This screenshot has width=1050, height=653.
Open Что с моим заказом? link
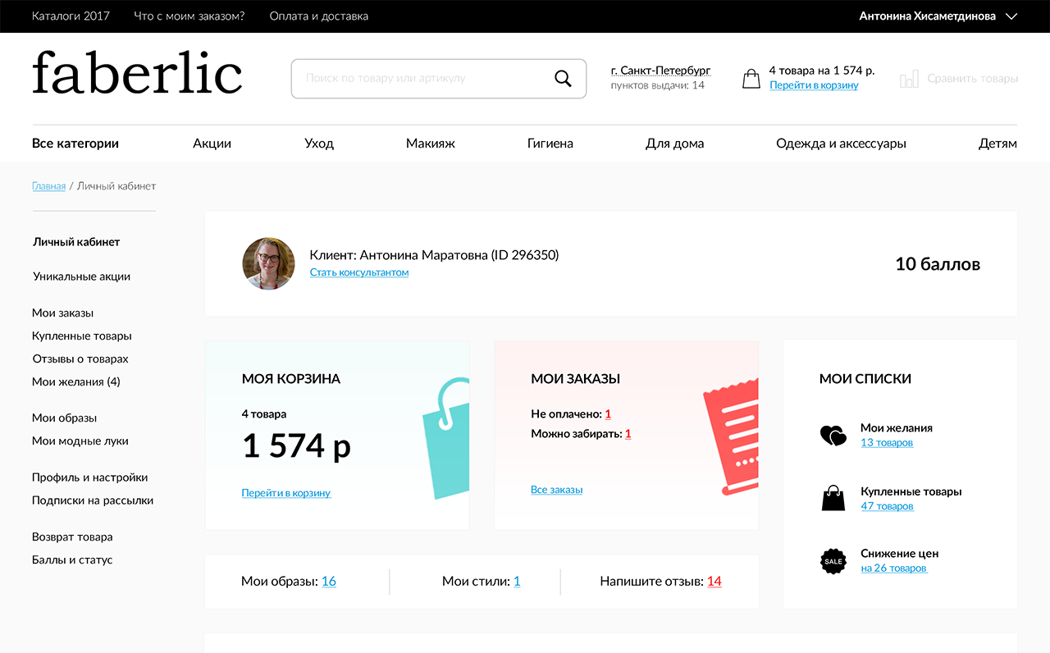pos(189,16)
